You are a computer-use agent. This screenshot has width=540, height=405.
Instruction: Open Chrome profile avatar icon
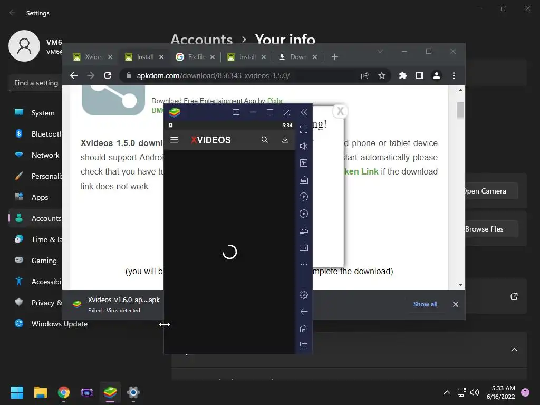[x=436, y=75]
